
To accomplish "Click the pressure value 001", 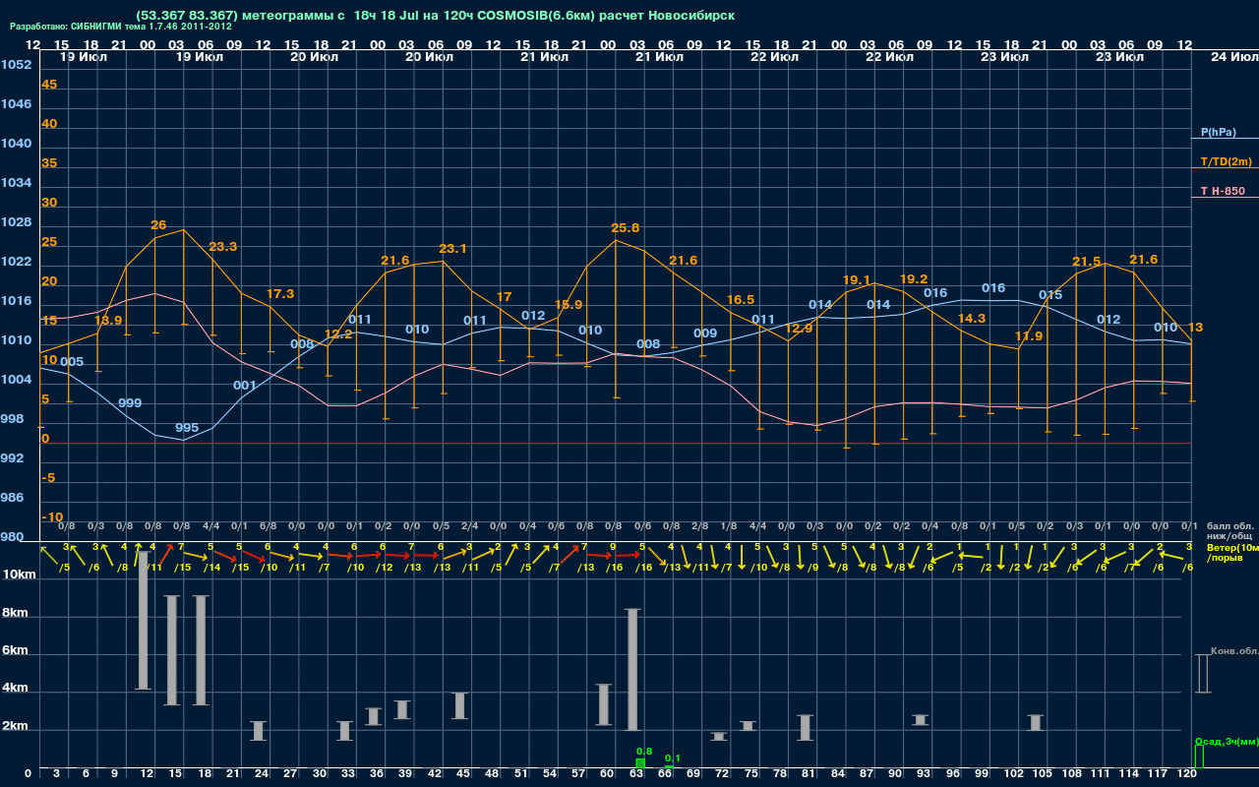I will (245, 385).
